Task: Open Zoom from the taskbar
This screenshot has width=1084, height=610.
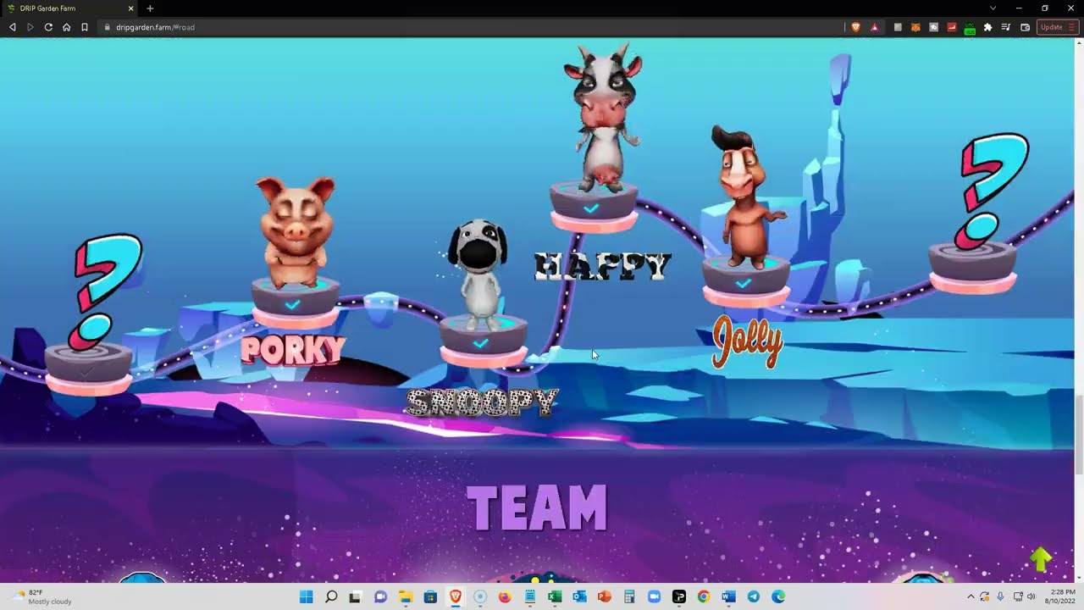Action: point(654,596)
